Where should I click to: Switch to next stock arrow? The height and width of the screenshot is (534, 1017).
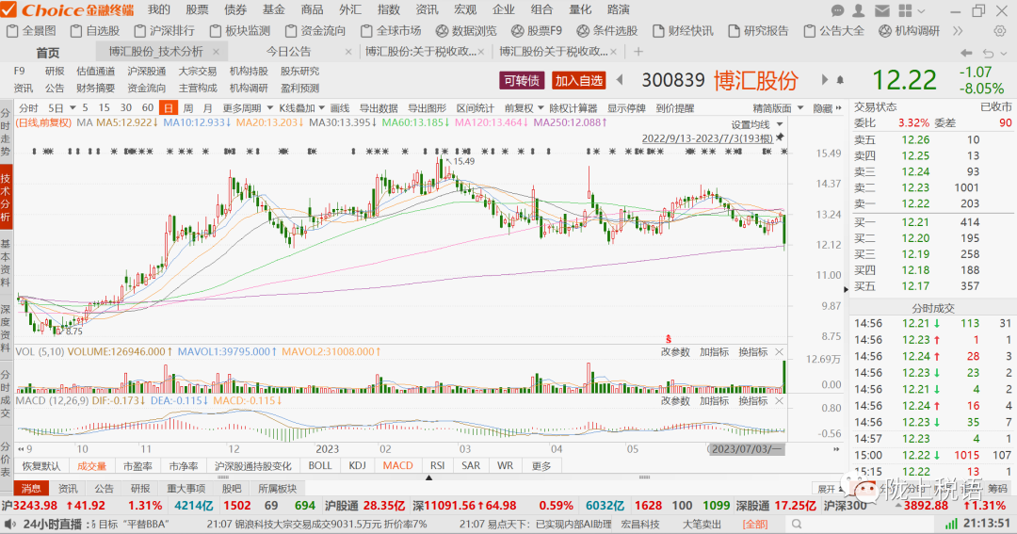click(x=824, y=80)
